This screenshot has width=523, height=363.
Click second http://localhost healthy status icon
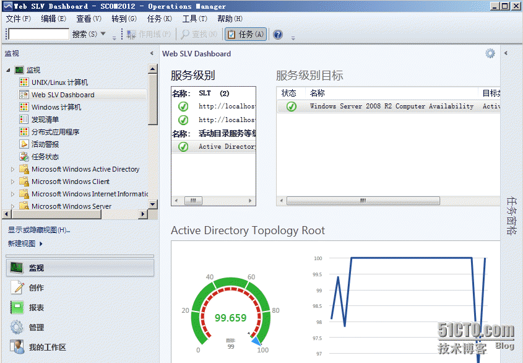[183, 120]
